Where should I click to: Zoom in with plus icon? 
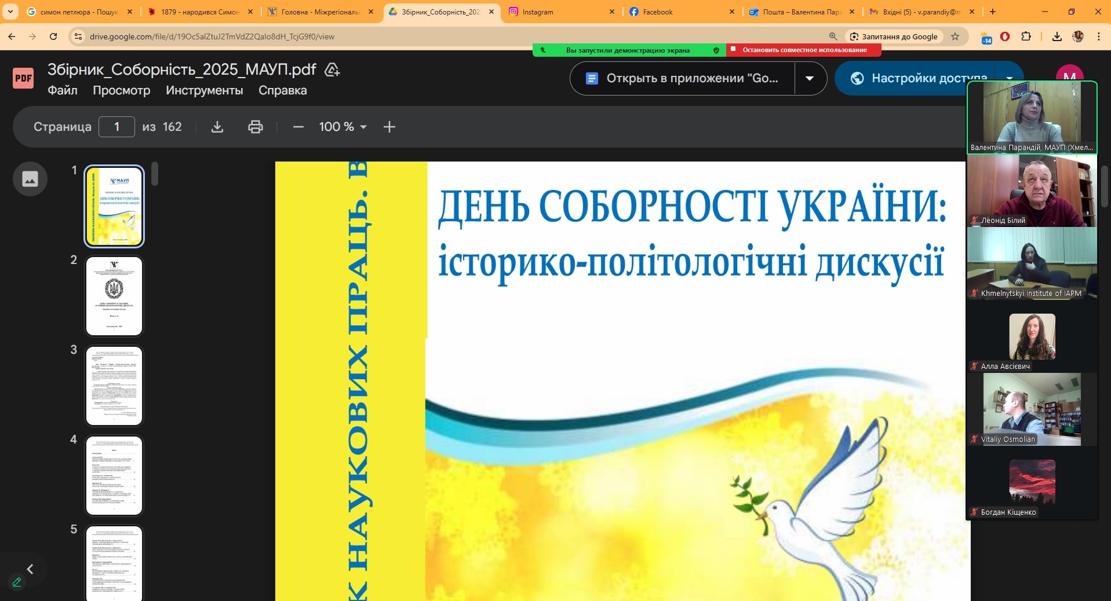pos(389,127)
